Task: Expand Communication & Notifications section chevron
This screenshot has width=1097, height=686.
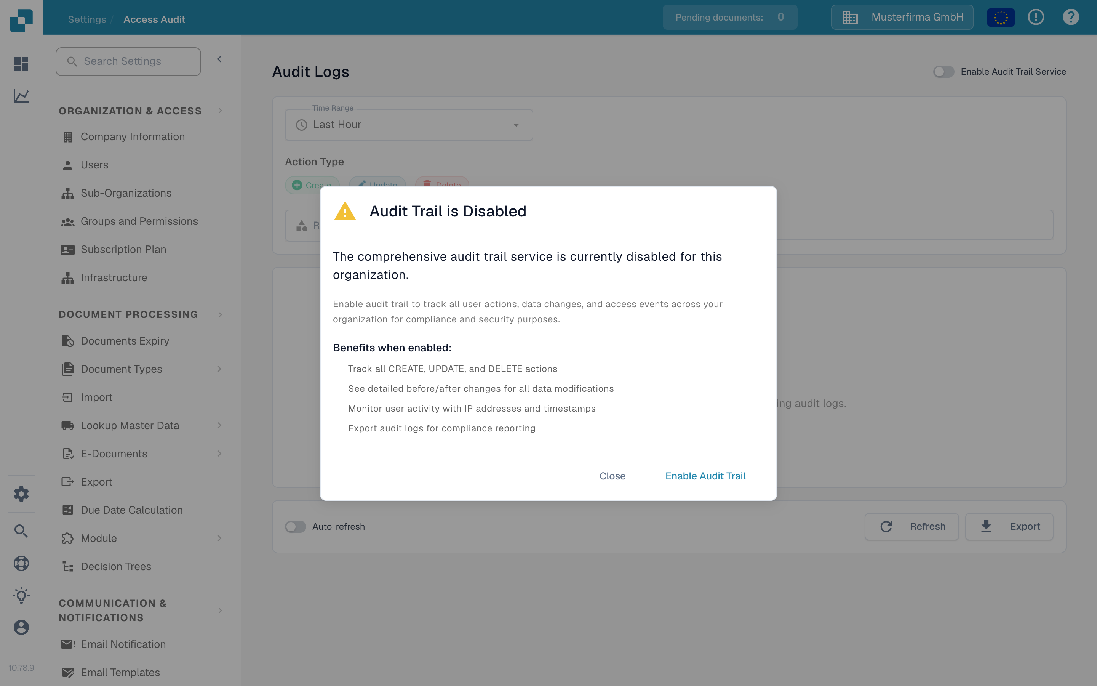Action: 220,611
